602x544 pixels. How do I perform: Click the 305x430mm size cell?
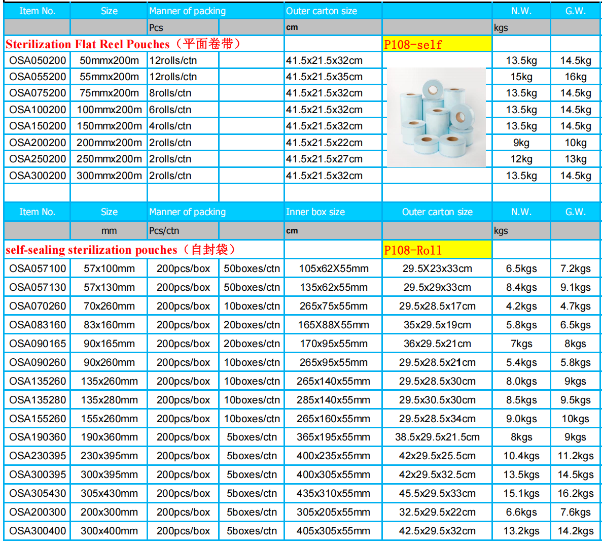[x=109, y=493]
